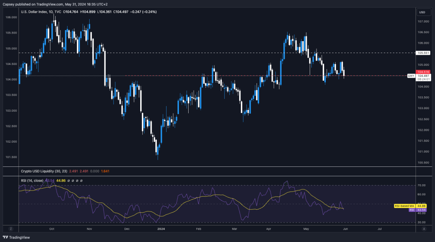Screen dimensions: 435x242
Task: Click the Capsey published on TradingView.com text
Action: 45,4
